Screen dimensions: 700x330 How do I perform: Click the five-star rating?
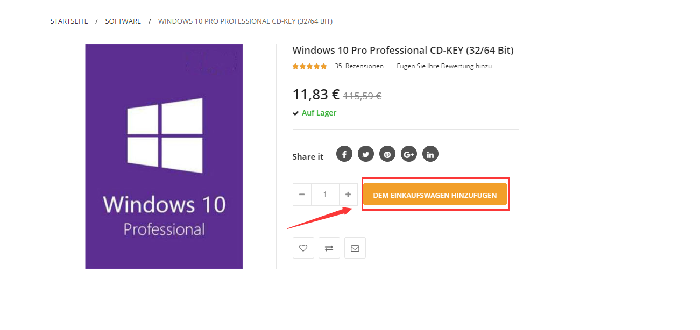(309, 67)
